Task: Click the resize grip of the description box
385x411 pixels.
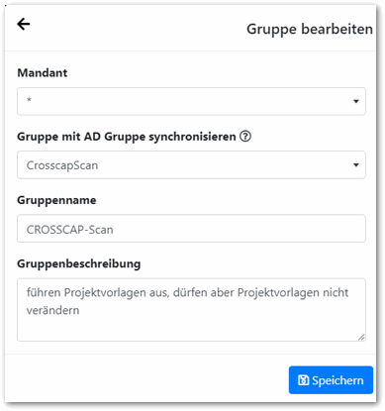Action: (361, 337)
